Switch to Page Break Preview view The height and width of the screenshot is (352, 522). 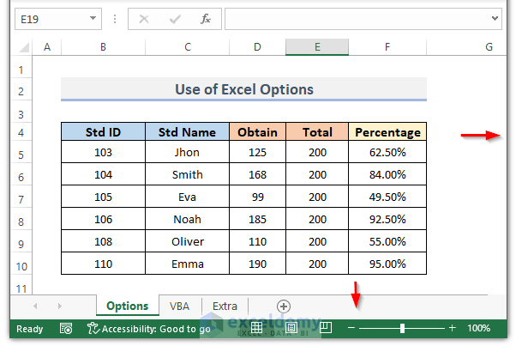(326, 328)
